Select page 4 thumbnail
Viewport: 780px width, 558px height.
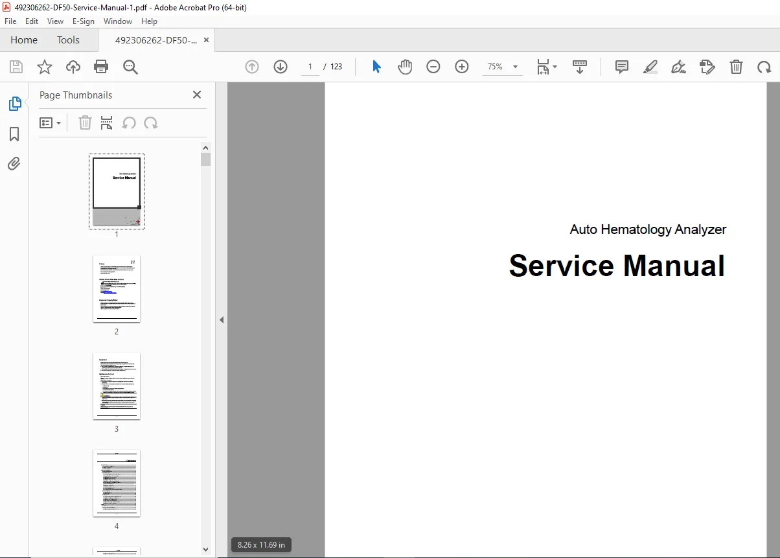pyautogui.click(x=117, y=483)
